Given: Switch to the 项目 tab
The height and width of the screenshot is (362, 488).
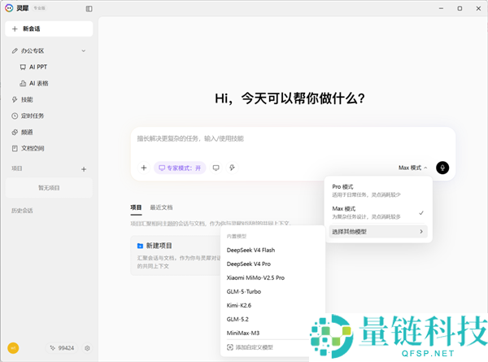Looking at the screenshot, I should click(x=136, y=207).
